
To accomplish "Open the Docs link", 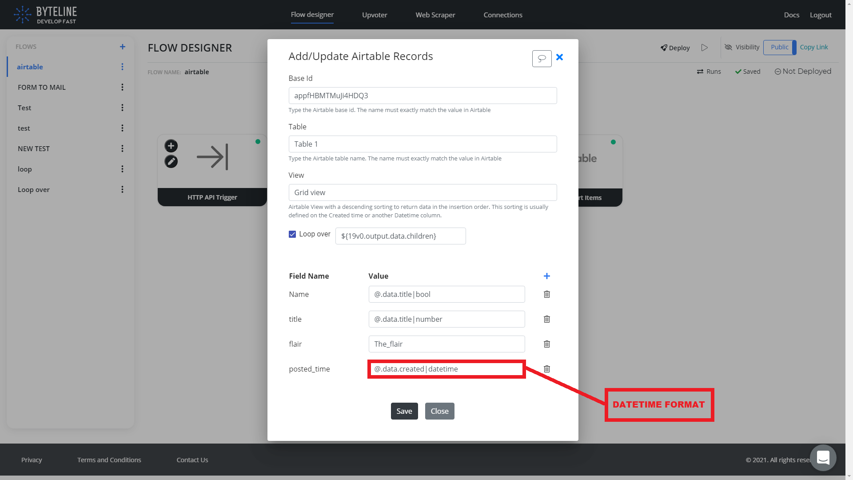I will pos(792,15).
